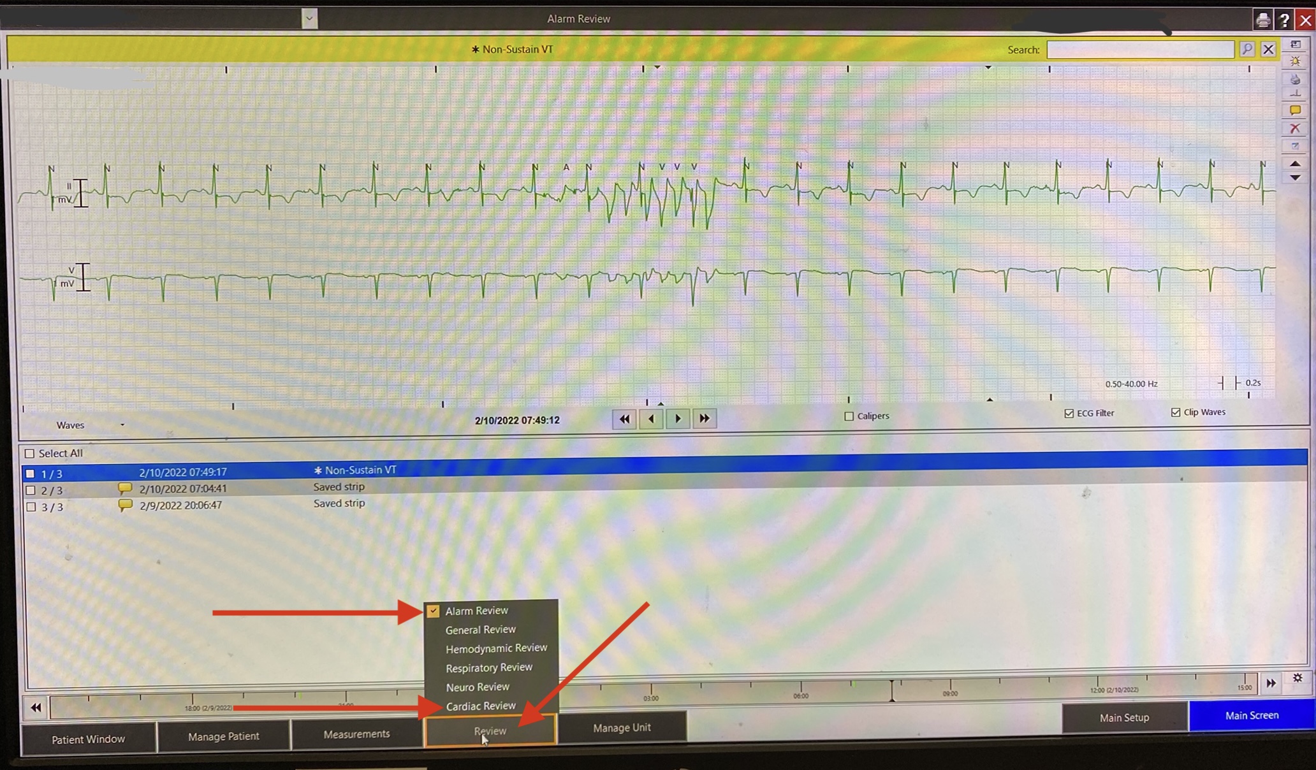This screenshot has height=770, width=1316.
Task: Click the sidebar printer icon
Action: (x=1295, y=79)
